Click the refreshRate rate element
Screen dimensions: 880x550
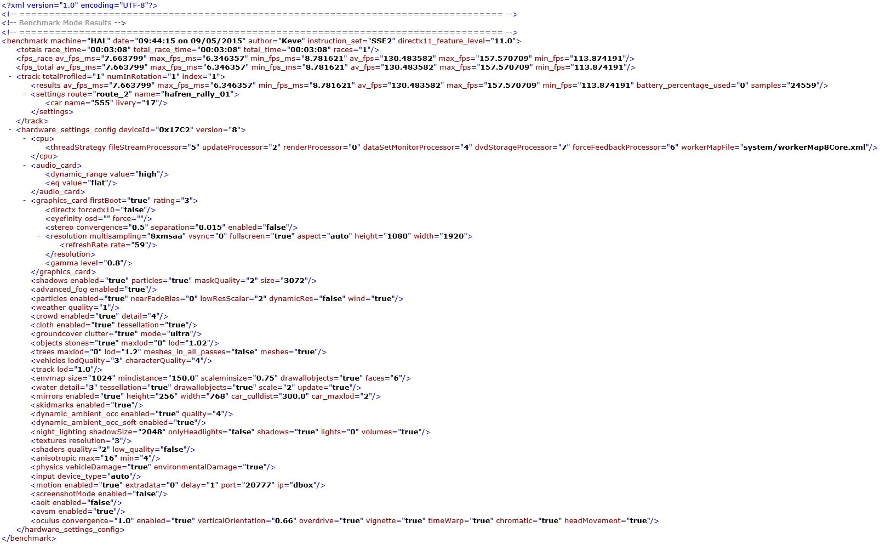tap(108, 245)
